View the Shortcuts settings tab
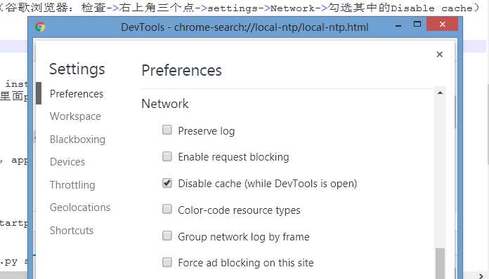 (x=72, y=231)
